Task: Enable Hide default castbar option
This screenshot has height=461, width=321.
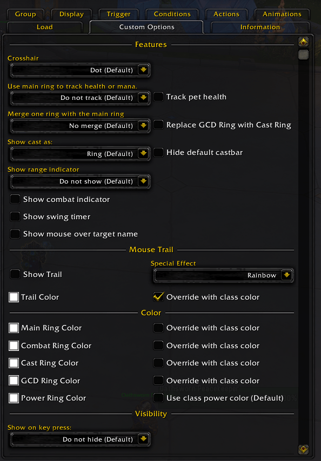Action: (x=158, y=152)
